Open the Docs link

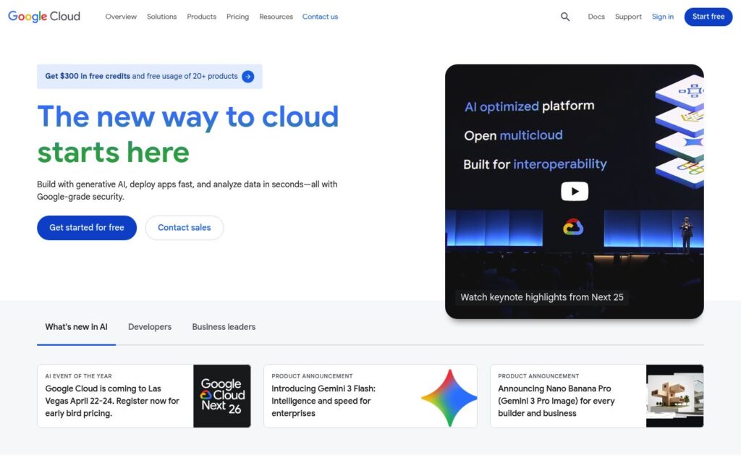(596, 17)
